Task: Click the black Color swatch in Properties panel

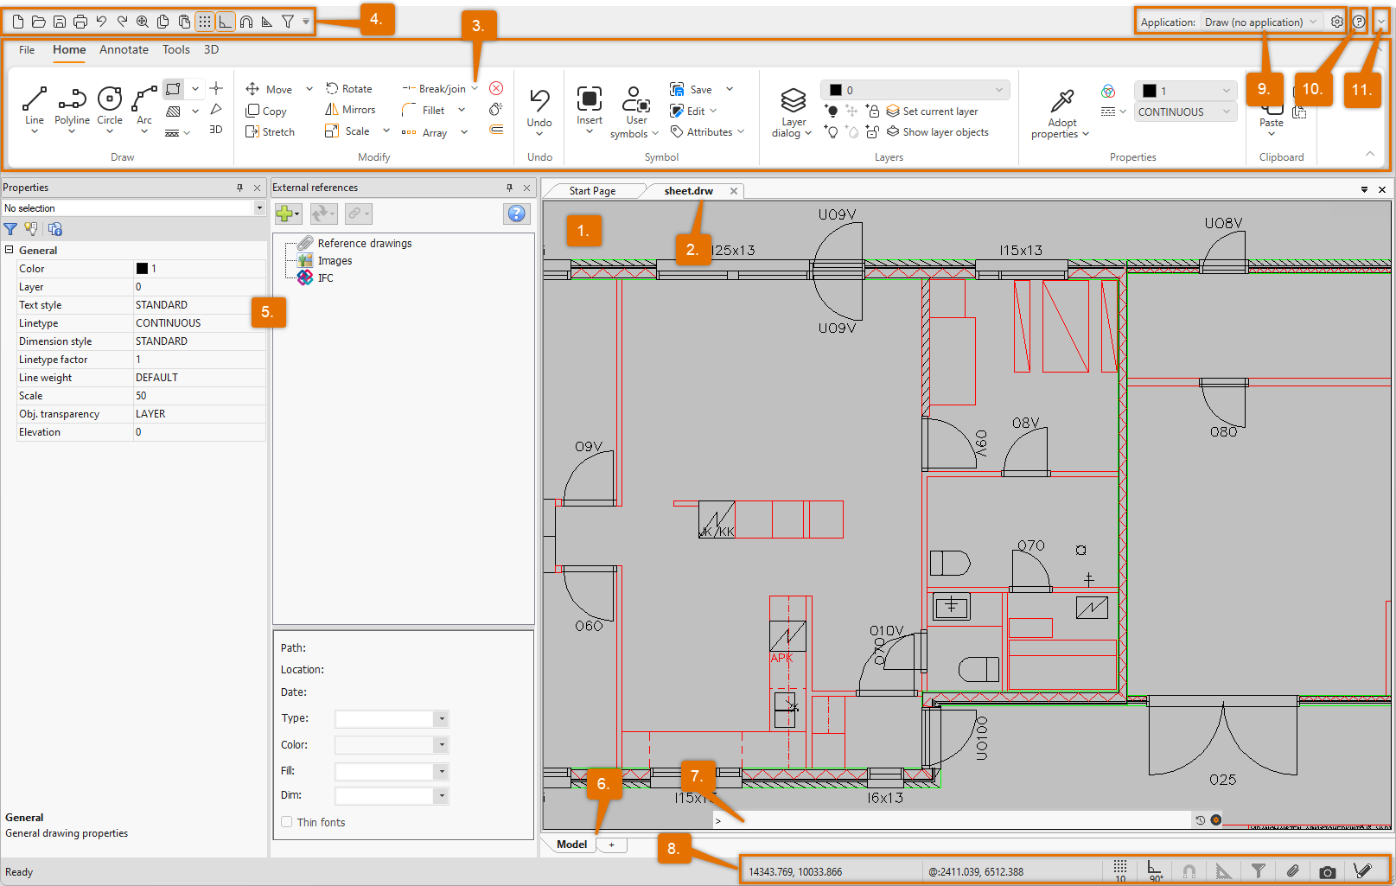Action: point(142,269)
